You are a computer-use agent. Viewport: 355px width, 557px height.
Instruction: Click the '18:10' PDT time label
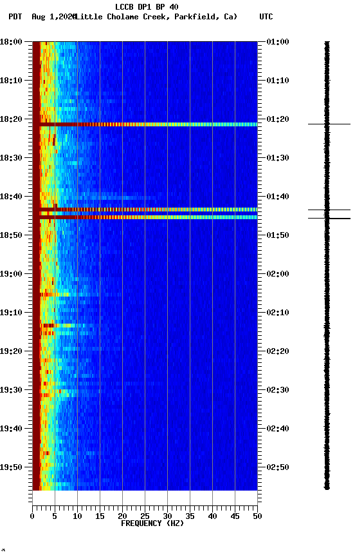click(x=11, y=81)
